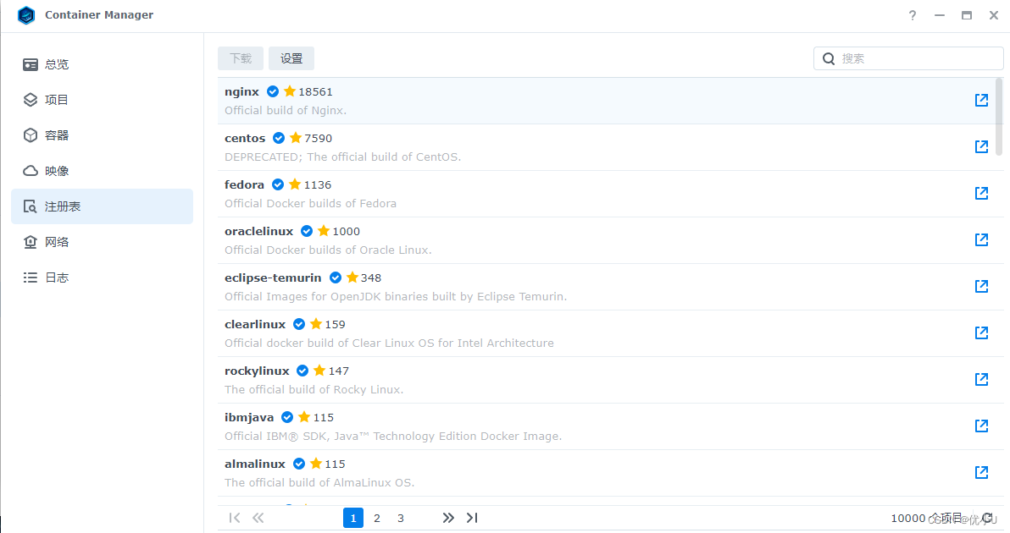Image resolution: width=1010 pixels, height=533 pixels.
Task: Click the 'DEPRECATED; The official build of CentOS.' text
Action: coord(342,157)
